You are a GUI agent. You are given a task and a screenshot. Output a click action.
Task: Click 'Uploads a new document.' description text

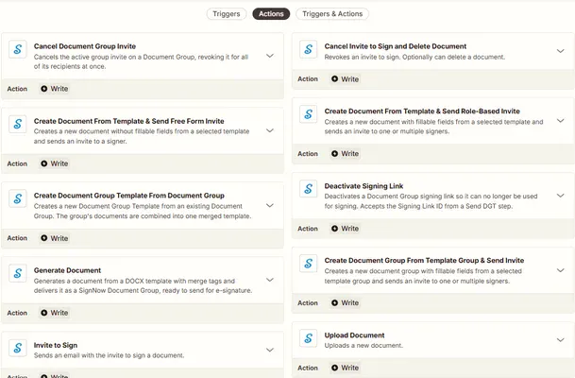click(x=364, y=346)
